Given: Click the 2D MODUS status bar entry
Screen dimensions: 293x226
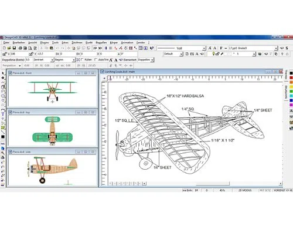Looking at the screenshot, I should click(244, 190).
